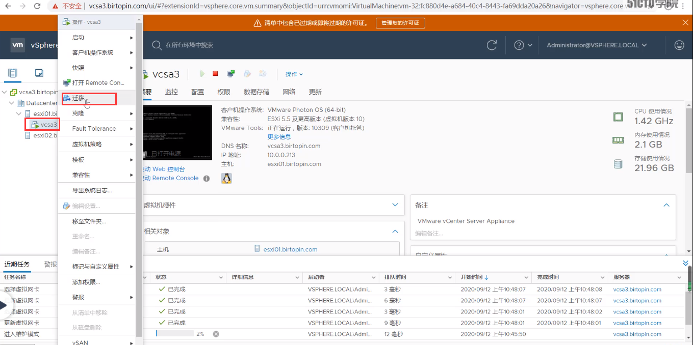Collapse the Datacenter tree node
This screenshot has width=693, height=345.
click(x=12, y=103)
